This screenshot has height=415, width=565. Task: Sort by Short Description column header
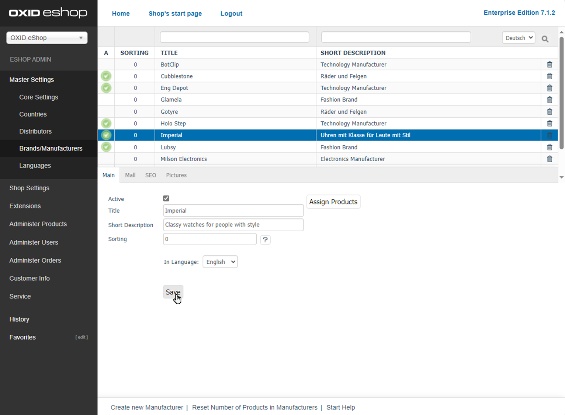click(x=353, y=53)
